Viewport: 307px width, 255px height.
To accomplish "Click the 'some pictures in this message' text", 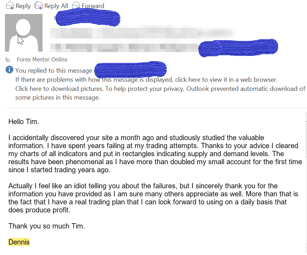I will (58, 97).
